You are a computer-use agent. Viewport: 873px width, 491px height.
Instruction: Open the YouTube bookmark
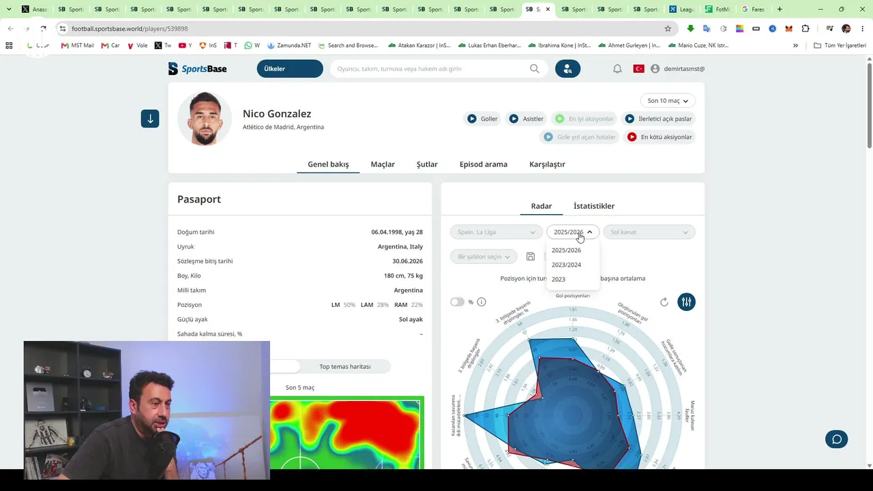186,46
